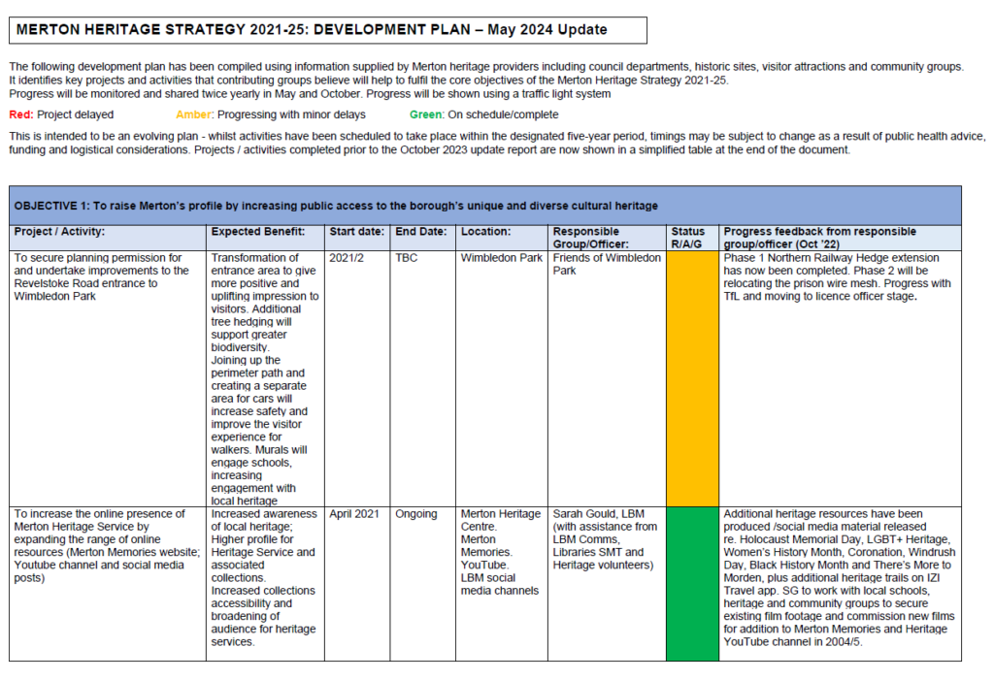Select the Objective 1 blue header banner
This screenshot has width=994, height=680.
click(x=485, y=206)
